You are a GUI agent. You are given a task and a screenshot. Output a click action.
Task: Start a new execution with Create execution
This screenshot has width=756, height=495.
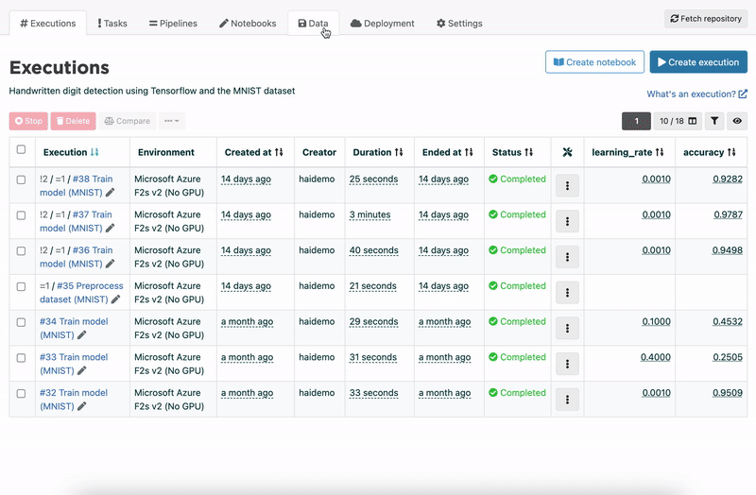pos(698,62)
